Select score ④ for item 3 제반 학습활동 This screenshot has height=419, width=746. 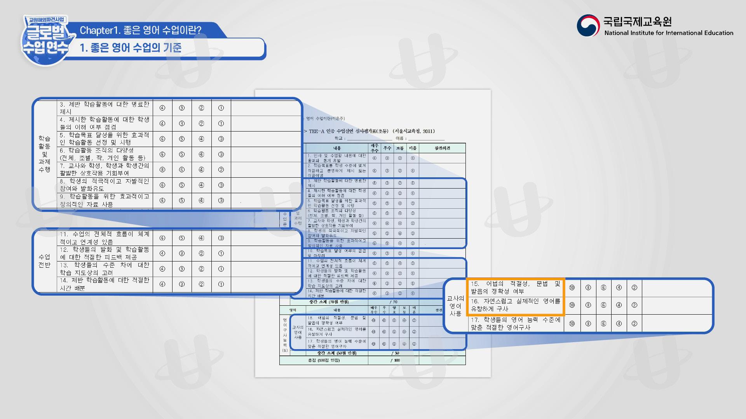click(x=162, y=108)
